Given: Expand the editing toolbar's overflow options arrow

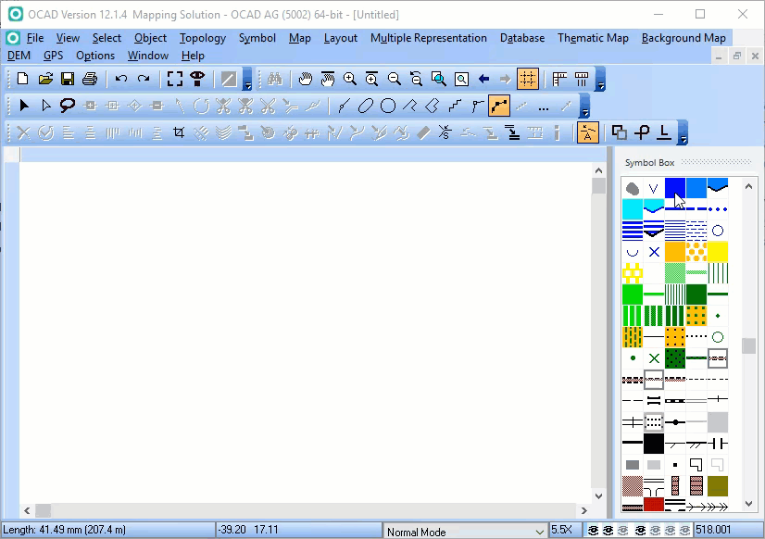Looking at the screenshot, I should pos(683,133).
